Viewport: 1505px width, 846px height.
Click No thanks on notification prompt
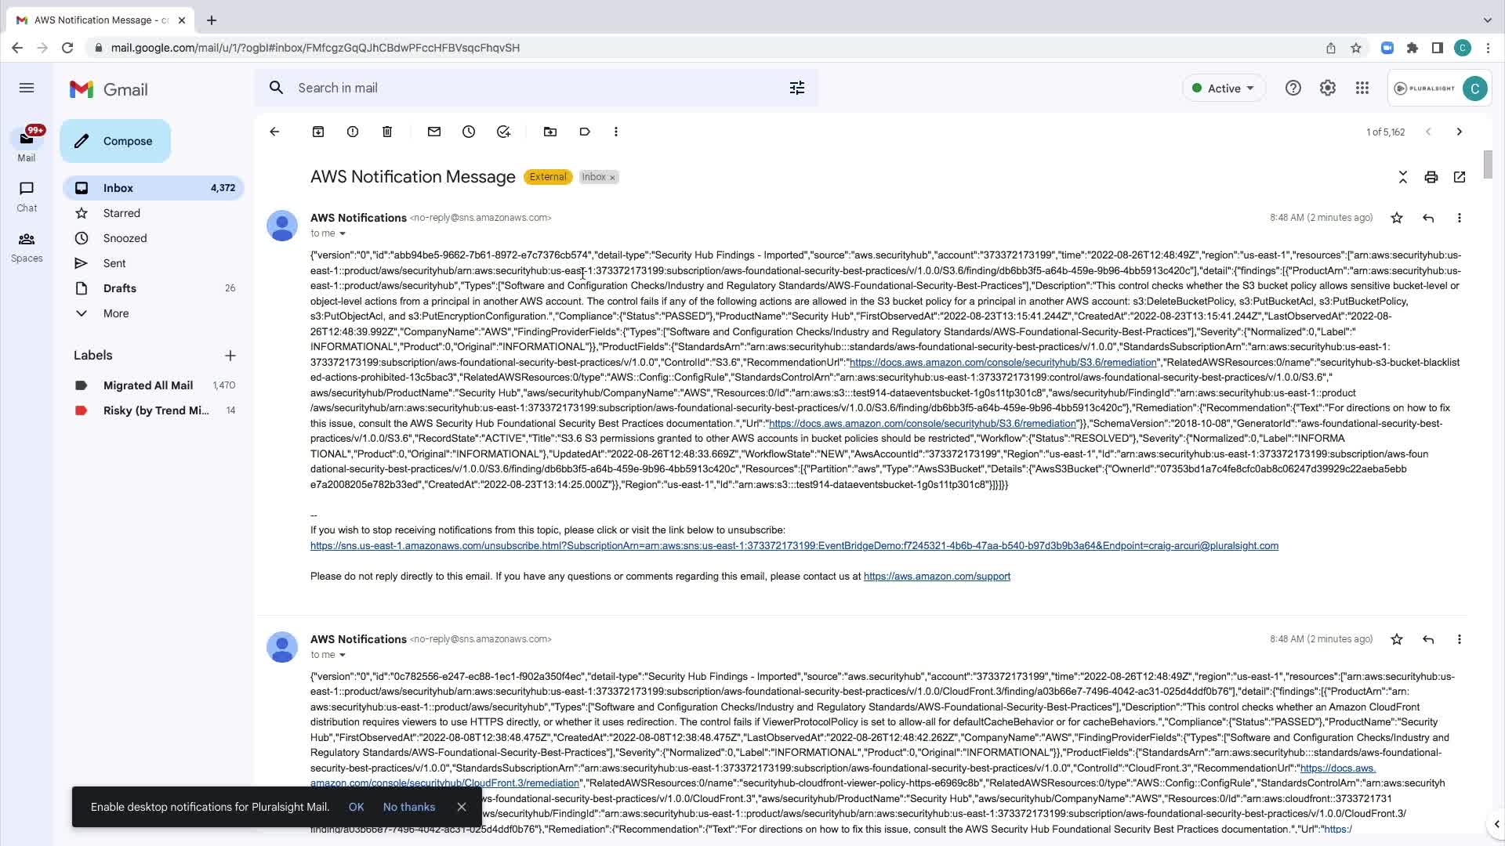[409, 807]
